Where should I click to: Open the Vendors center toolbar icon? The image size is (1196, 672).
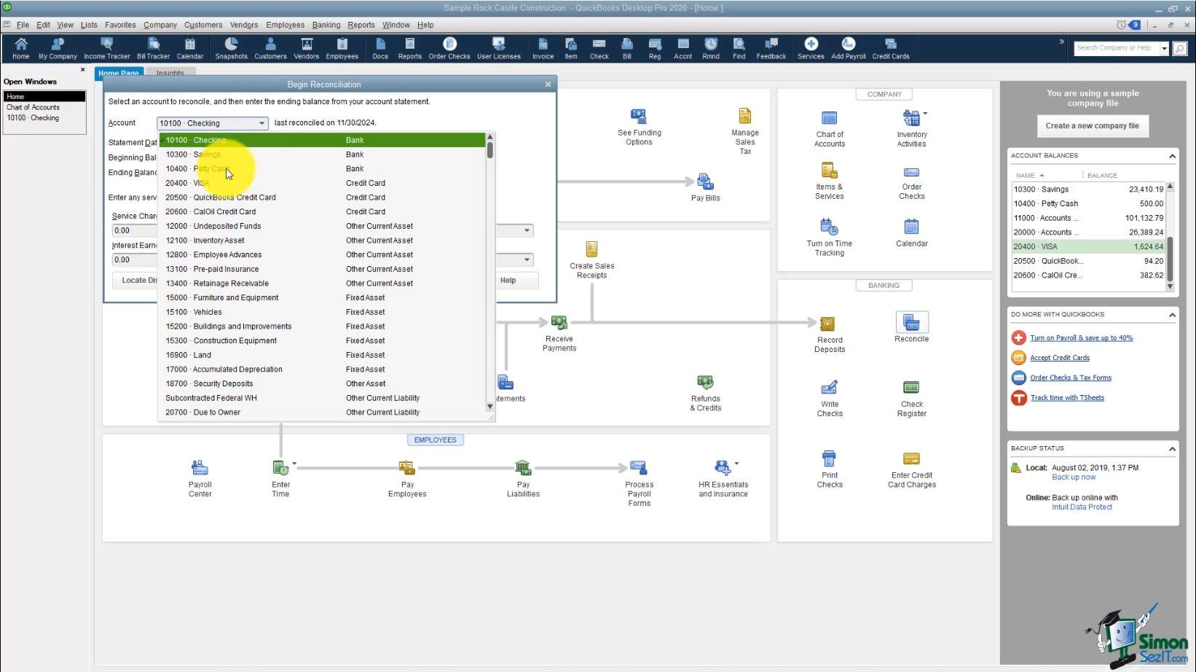click(x=306, y=48)
